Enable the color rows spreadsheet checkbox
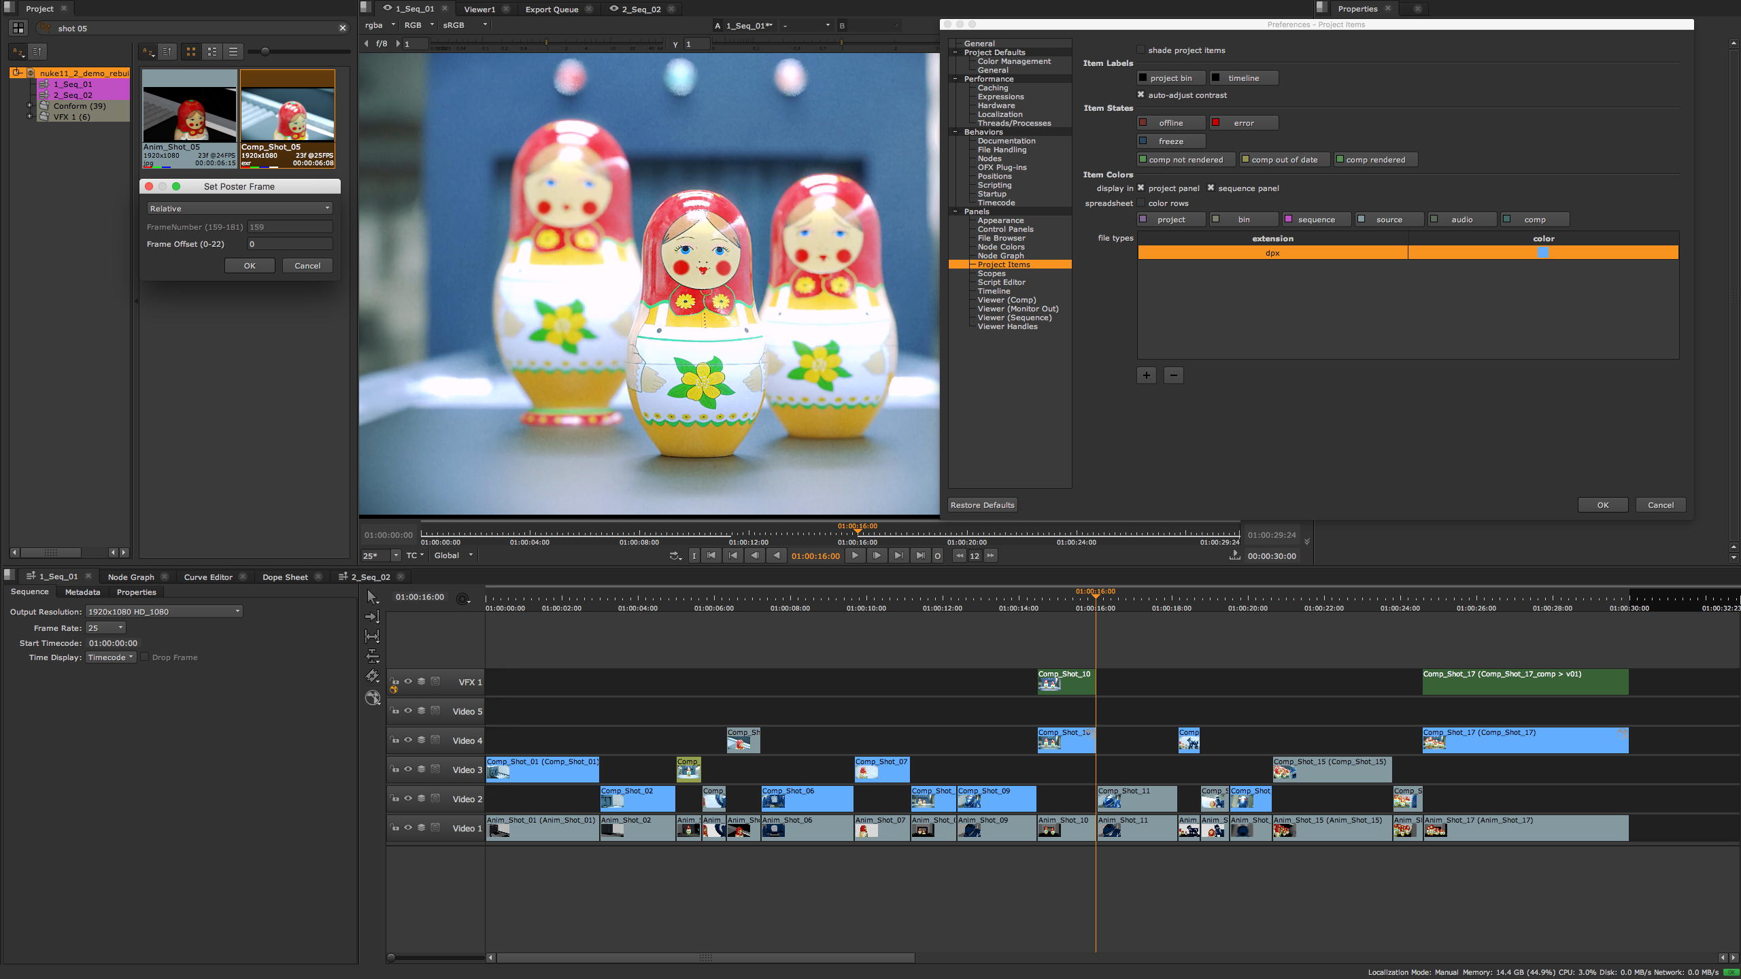 [x=1140, y=203]
